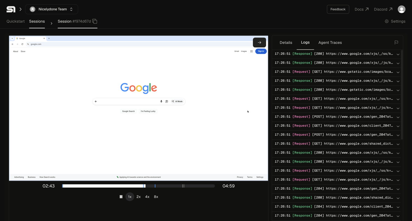Click the Applying AI towards science link
The width and height of the screenshot is (412, 221).
(x=139, y=177)
